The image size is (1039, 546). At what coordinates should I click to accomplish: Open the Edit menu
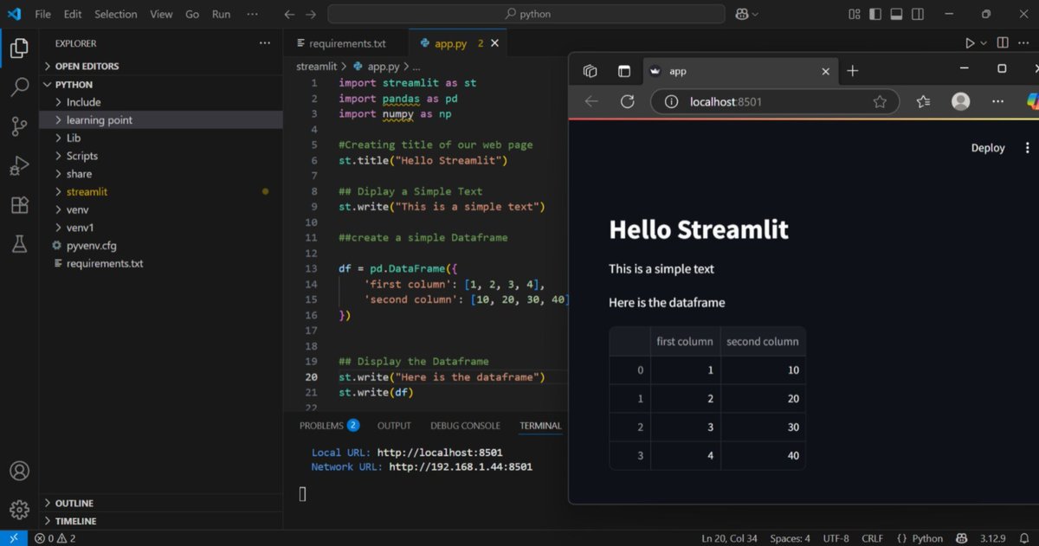tap(72, 14)
